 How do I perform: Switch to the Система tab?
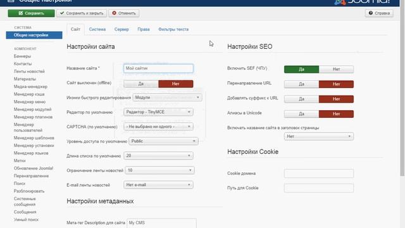click(97, 29)
